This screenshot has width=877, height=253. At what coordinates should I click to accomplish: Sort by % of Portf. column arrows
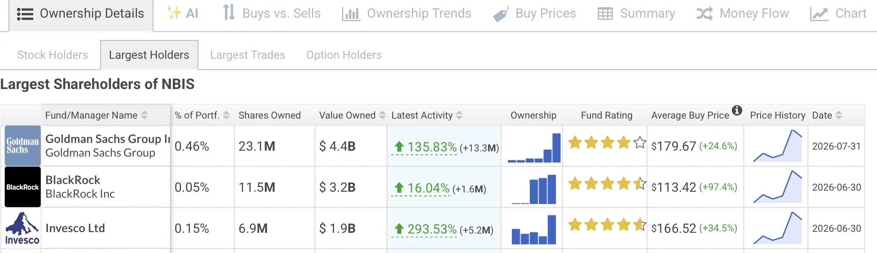(226, 115)
